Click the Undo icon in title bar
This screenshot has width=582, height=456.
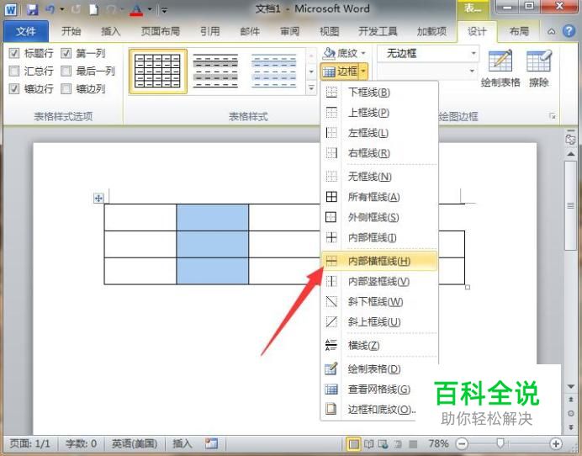pyautogui.click(x=50, y=9)
